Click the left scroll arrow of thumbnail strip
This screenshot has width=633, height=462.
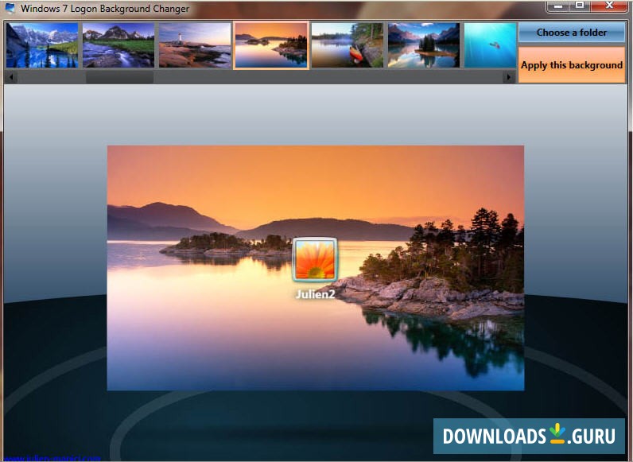click(x=11, y=76)
